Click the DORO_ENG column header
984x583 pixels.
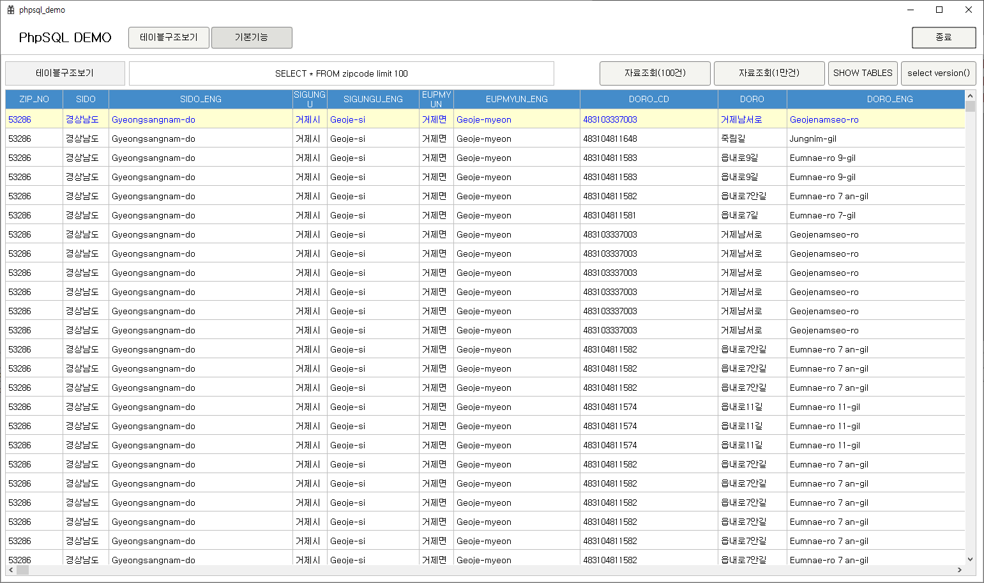[x=876, y=100]
